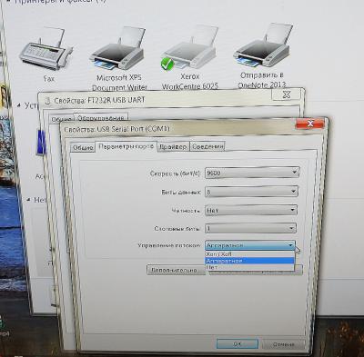Image resolution: width=364 pixels, height=357 pixels.
Task: Select the Fax printer icon
Action: click(x=46, y=49)
